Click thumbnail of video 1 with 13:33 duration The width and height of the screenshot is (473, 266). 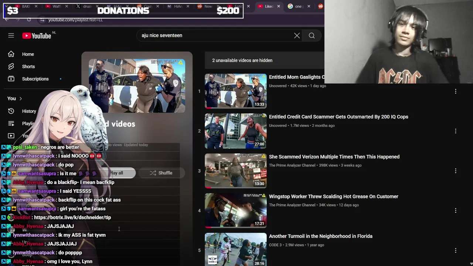tap(236, 91)
